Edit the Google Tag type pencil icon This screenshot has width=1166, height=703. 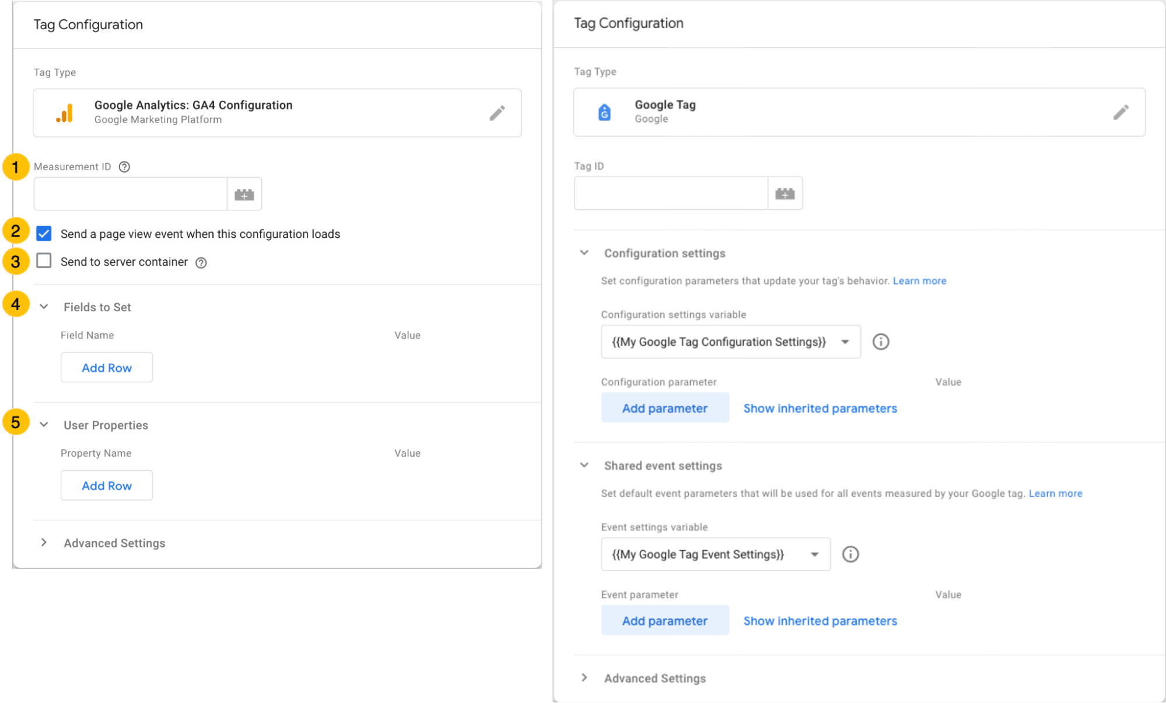pos(1121,112)
